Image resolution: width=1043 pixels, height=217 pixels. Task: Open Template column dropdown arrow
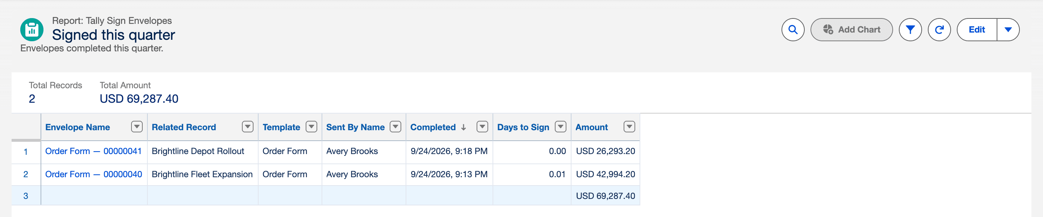pyautogui.click(x=311, y=127)
